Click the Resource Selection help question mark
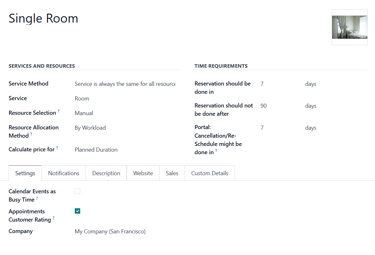 pyautogui.click(x=59, y=111)
